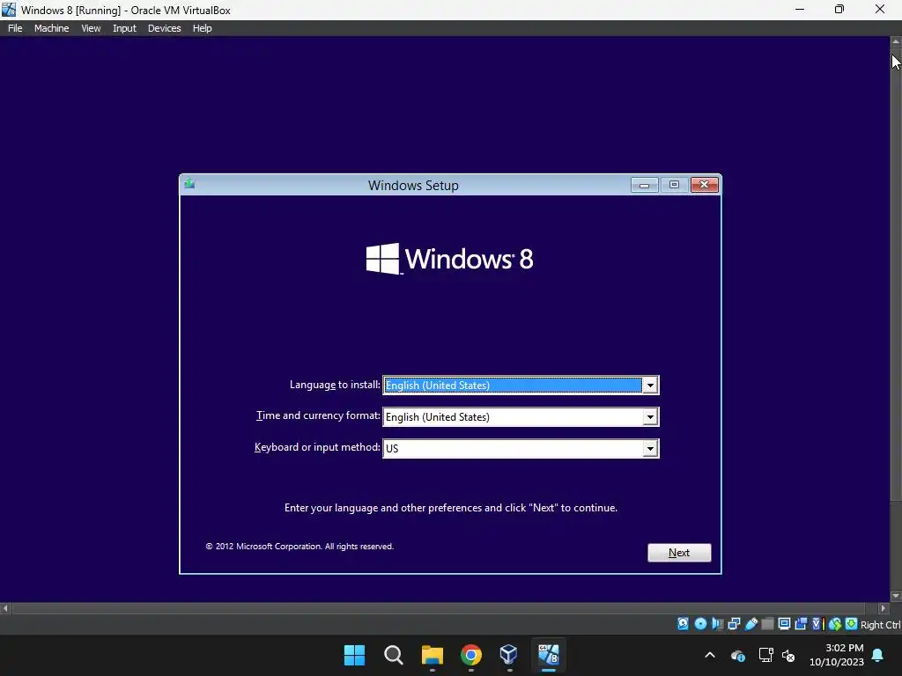Click the network status tray icon
Image resolution: width=902 pixels, height=676 pixels.
pyautogui.click(x=765, y=655)
